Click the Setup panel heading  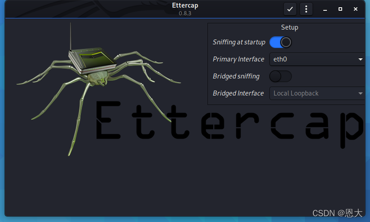coord(290,27)
